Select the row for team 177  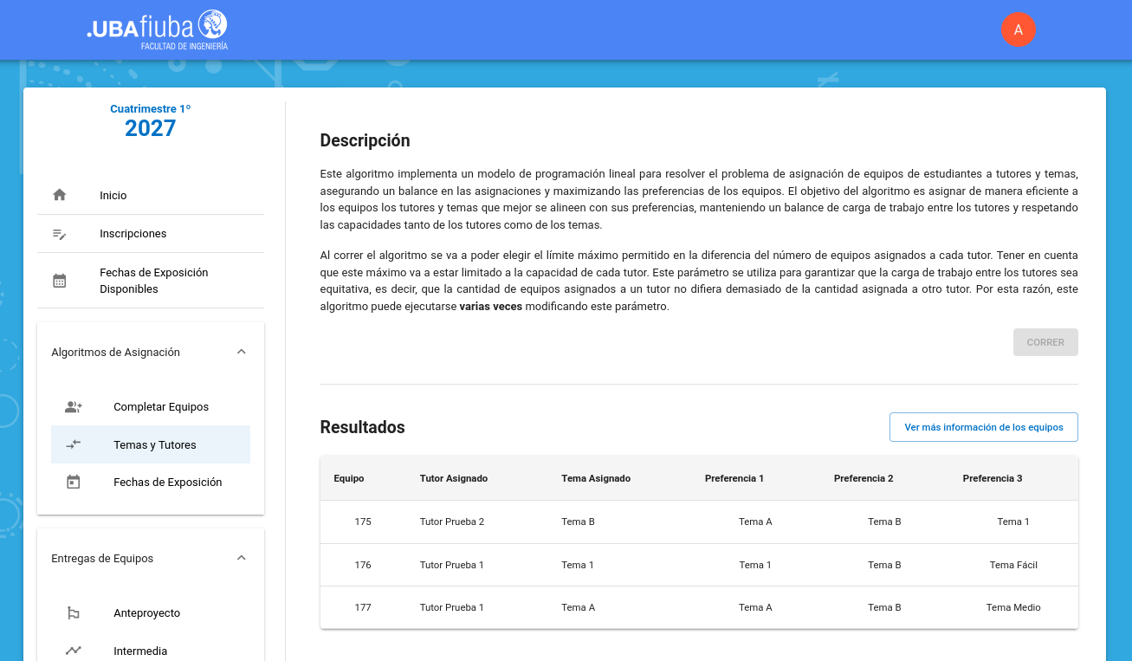(x=698, y=607)
